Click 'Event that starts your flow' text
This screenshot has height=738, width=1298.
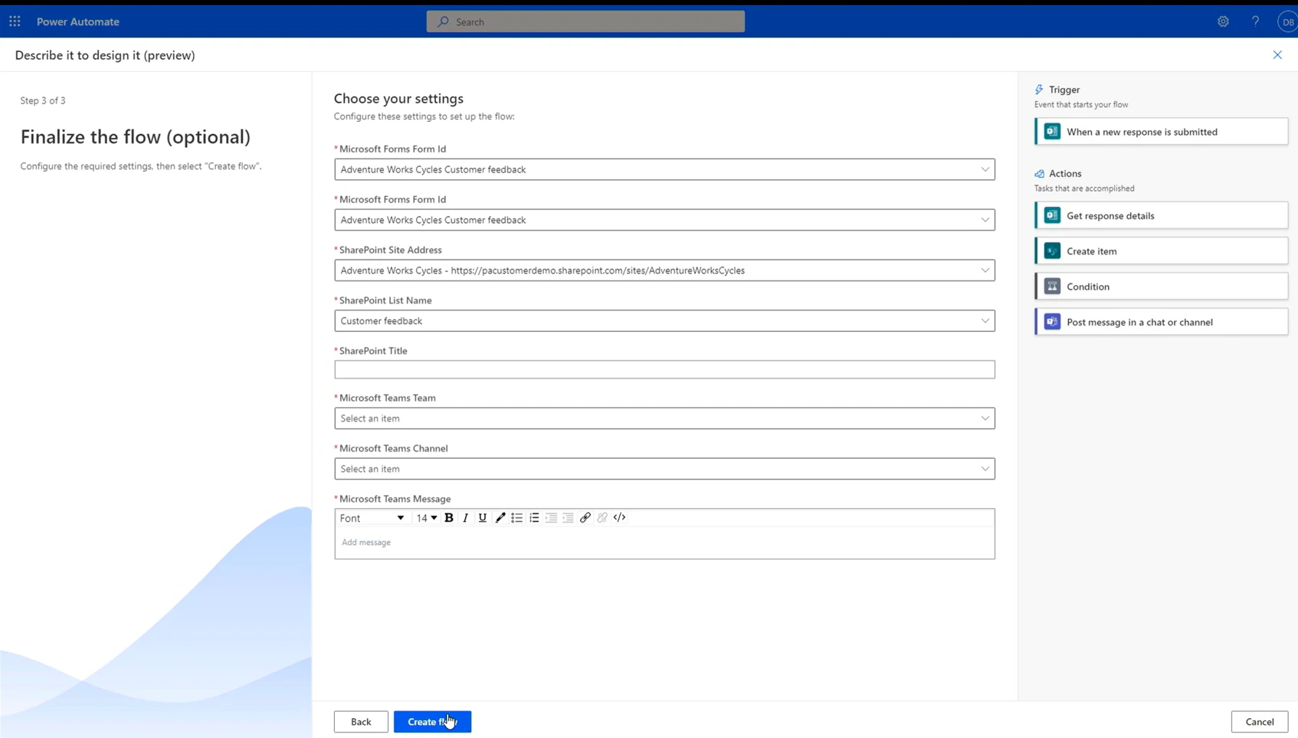[1081, 105]
